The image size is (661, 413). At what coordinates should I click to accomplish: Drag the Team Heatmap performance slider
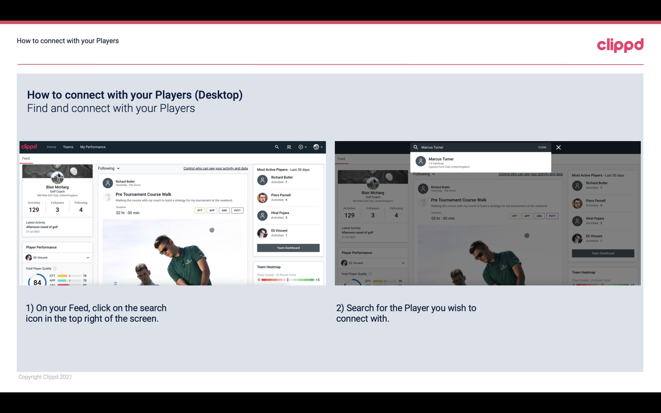pos(288,280)
